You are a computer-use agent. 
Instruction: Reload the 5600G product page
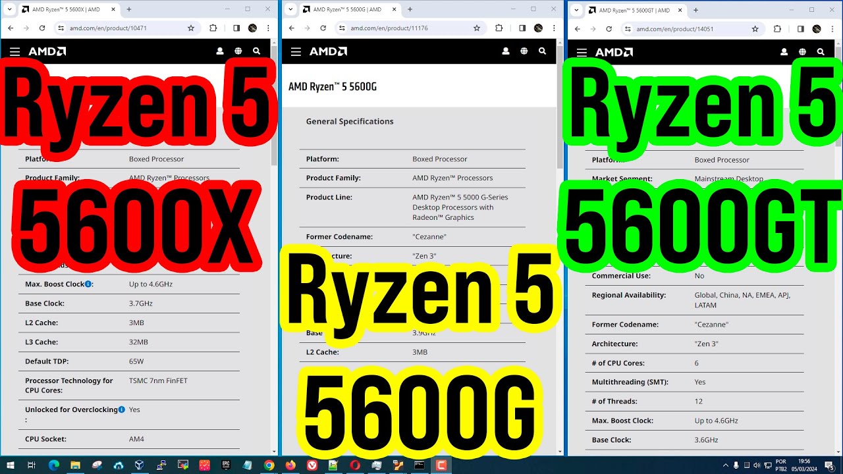coord(323,28)
